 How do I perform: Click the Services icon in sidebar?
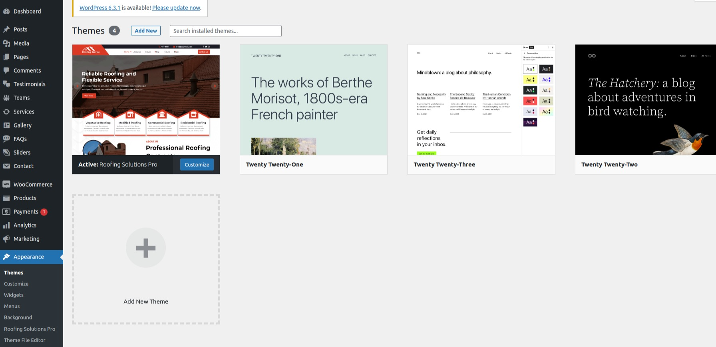pos(6,112)
